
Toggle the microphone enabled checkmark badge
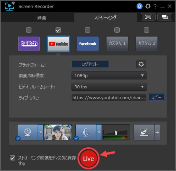[76, 139]
